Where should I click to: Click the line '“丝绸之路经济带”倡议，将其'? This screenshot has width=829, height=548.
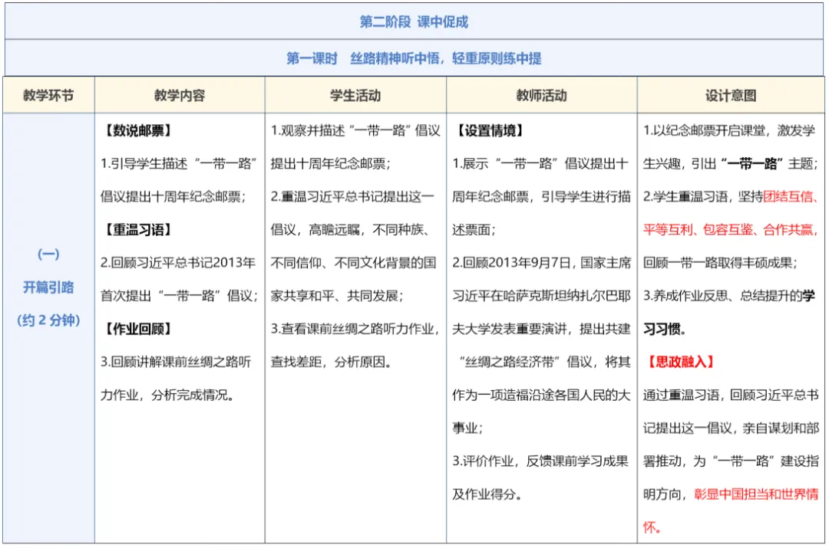(544, 363)
